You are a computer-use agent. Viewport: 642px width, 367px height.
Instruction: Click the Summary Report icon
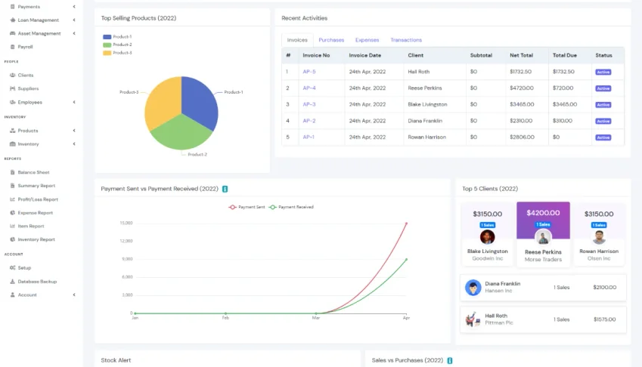point(13,186)
